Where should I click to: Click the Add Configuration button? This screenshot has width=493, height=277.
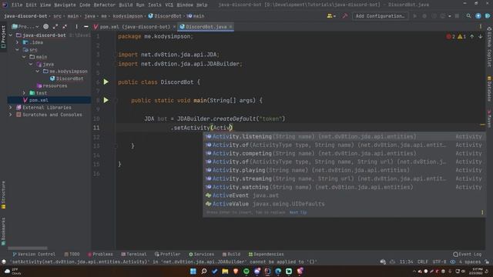pyautogui.click(x=380, y=15)
